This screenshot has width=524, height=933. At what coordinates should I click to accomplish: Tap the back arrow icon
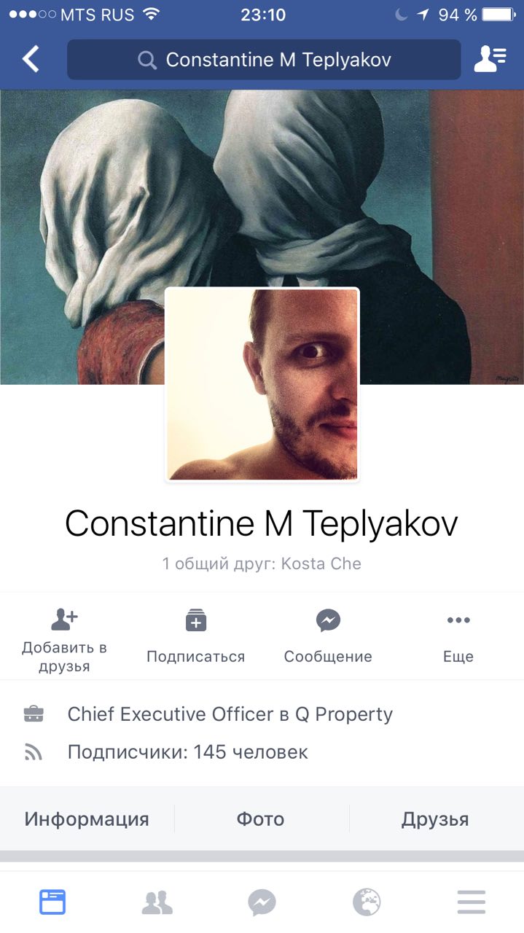click(31, 59)
